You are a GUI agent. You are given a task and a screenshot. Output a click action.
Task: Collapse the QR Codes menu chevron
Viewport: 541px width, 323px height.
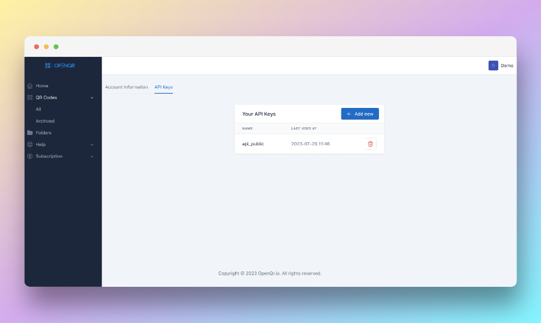point(92,98)
